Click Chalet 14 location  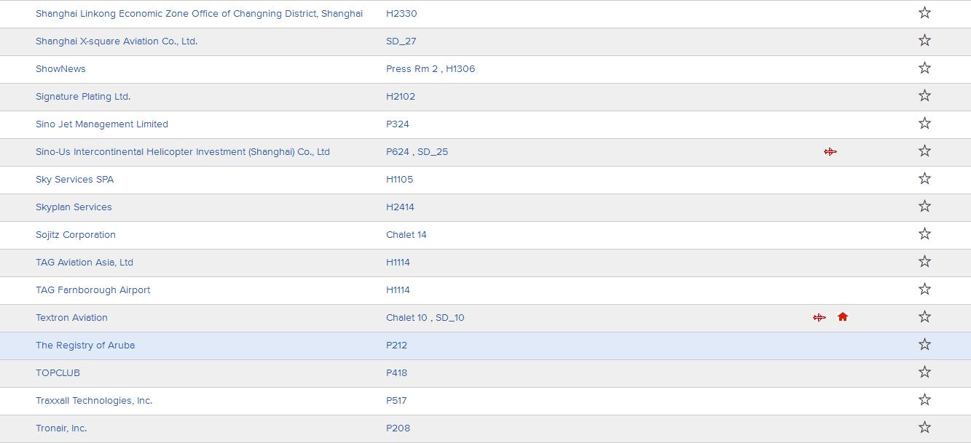tap(406, 234)
